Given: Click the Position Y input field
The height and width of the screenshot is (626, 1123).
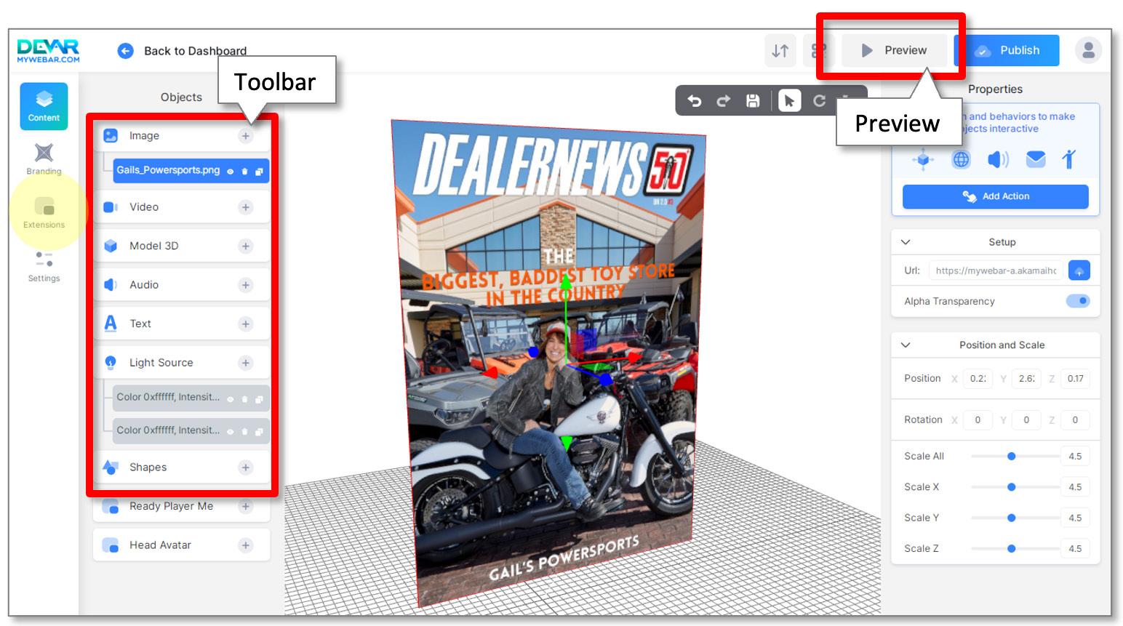Looking at the screenshot, I should click(1026, 379).
